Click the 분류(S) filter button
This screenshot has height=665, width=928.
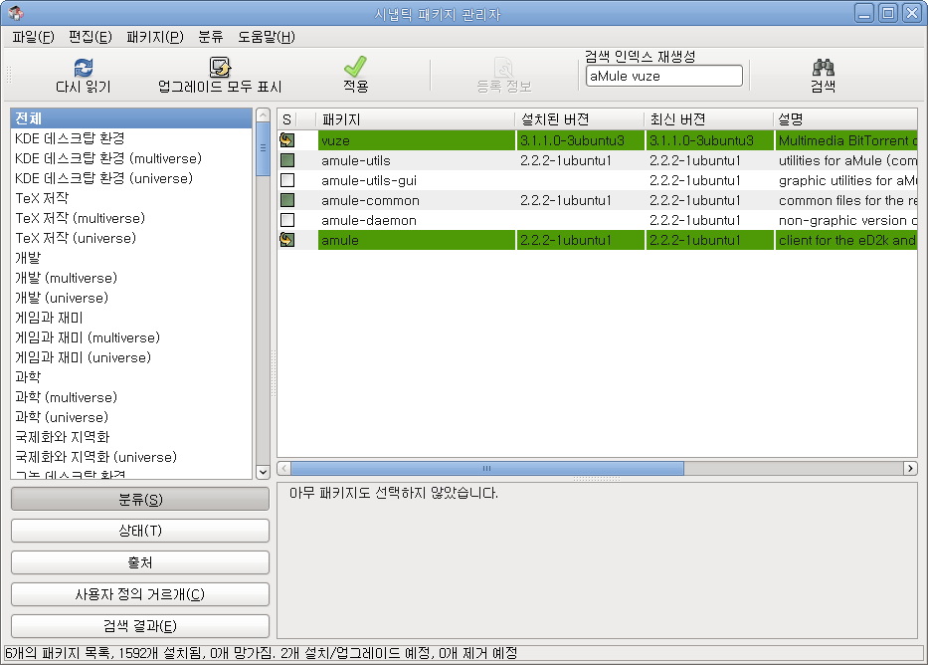click(x=140, y=499)
